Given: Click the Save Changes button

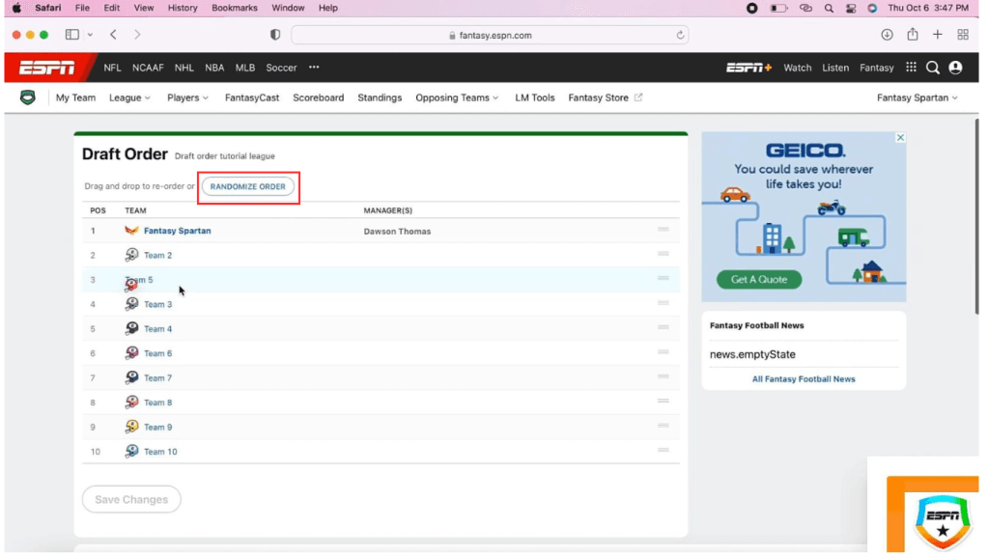Looking at the screenshot, I should click(131, 499).
